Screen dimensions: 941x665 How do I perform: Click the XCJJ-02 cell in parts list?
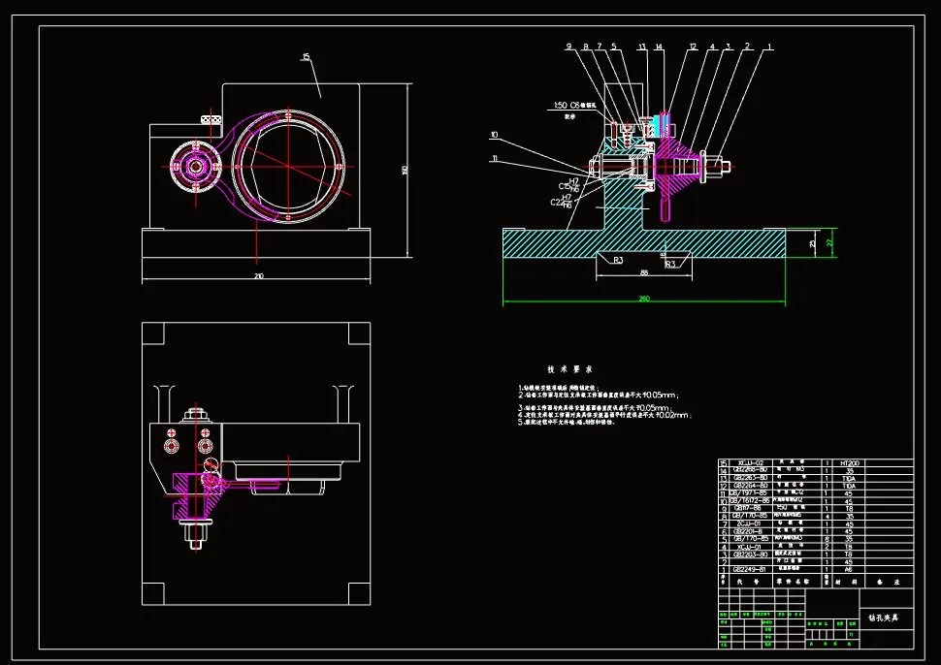tap(751, 463)
